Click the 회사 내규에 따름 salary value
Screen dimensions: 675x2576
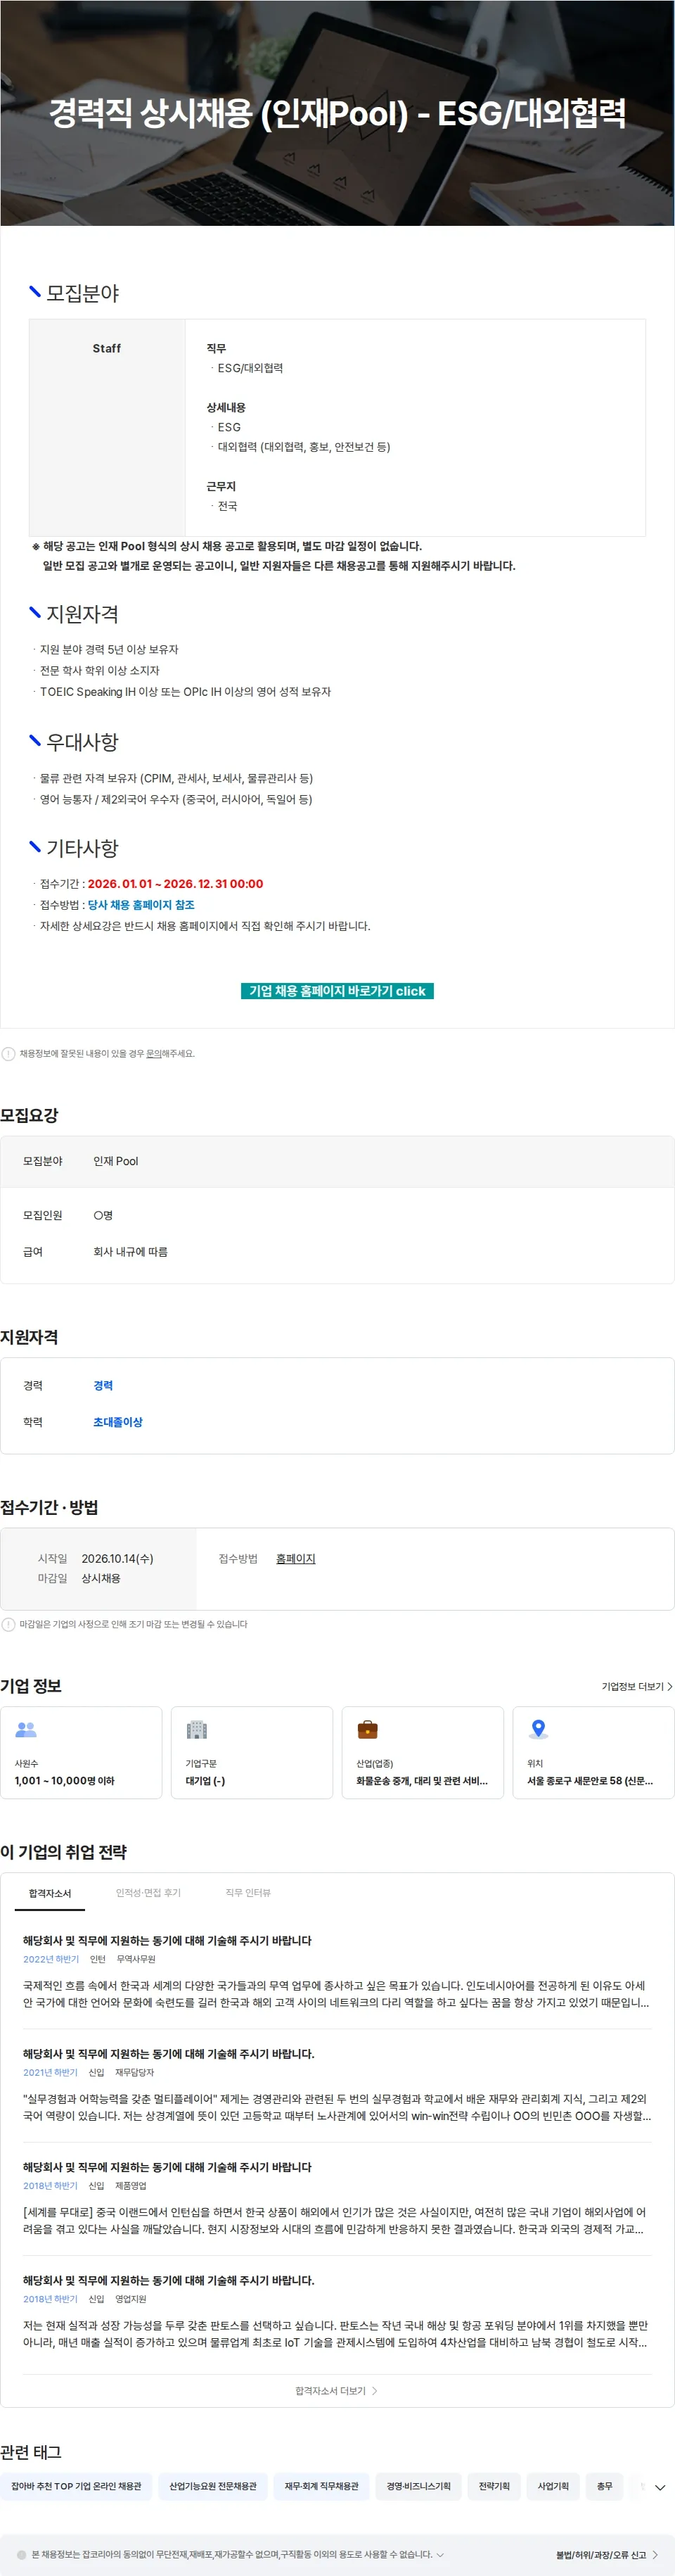pyautogui.click(x=130, y=1251)
